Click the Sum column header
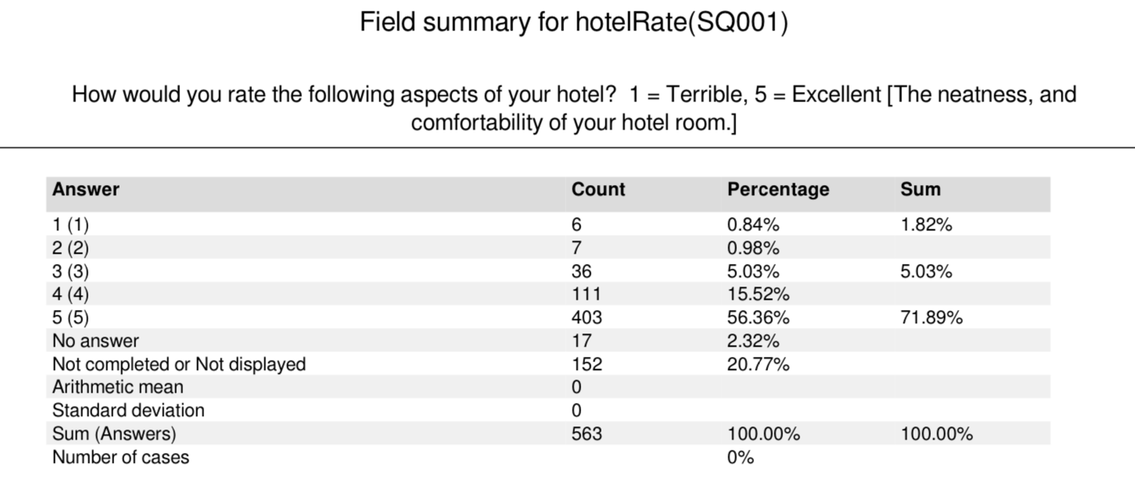The image size is (1135, 481). tap(921, 189)
